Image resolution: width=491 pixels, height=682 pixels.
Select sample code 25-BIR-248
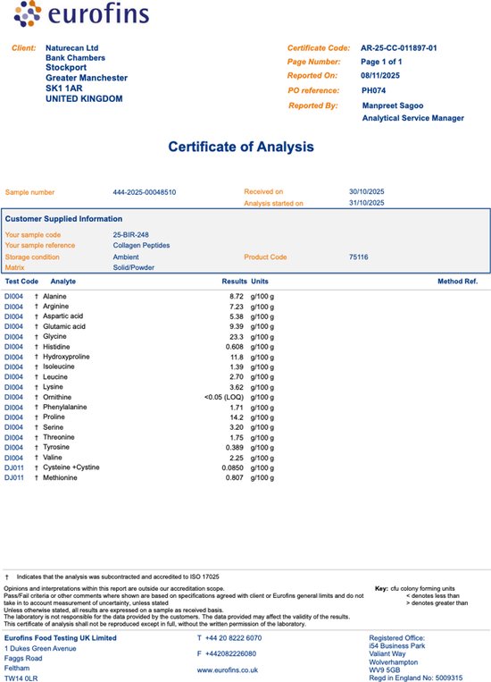[131, 234]
